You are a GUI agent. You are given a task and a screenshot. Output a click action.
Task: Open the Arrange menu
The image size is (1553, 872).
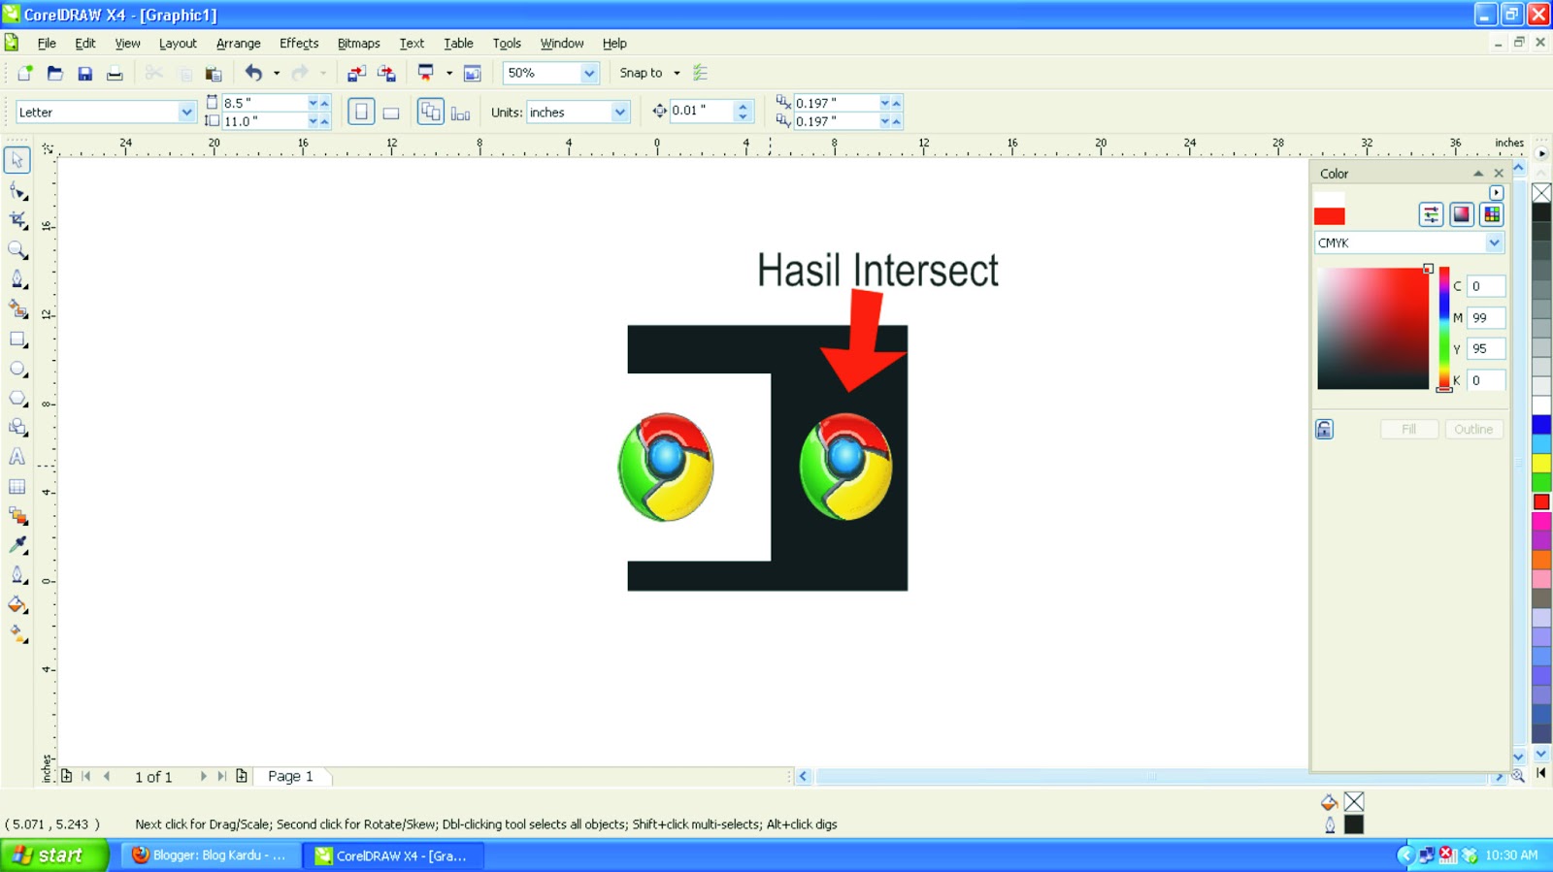(238, 44)
